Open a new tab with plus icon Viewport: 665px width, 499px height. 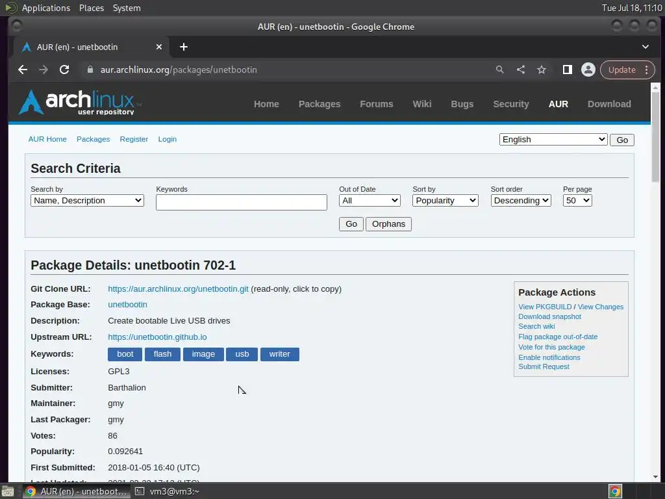pyautogui.click(x=184, y=47)
